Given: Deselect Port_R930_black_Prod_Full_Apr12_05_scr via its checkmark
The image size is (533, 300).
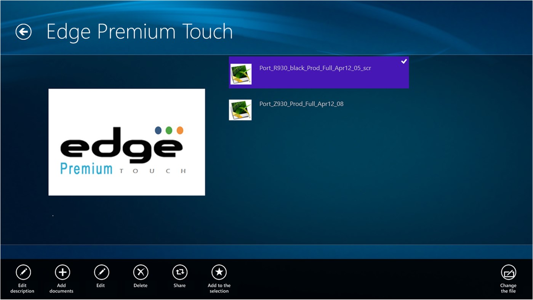Looking at the screenshot, I should (404, 61).
